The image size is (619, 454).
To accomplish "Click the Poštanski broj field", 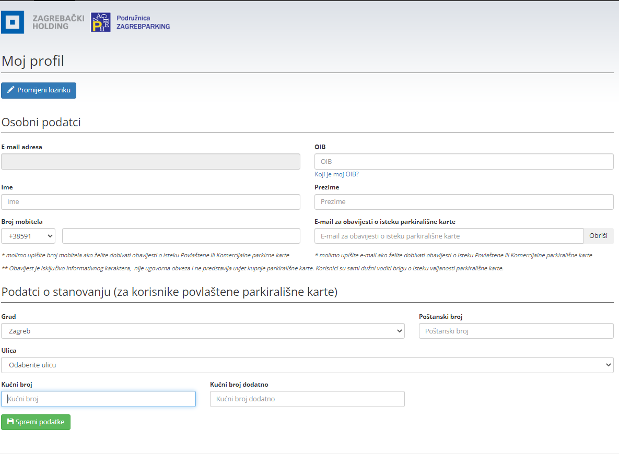I will (516, 331).
